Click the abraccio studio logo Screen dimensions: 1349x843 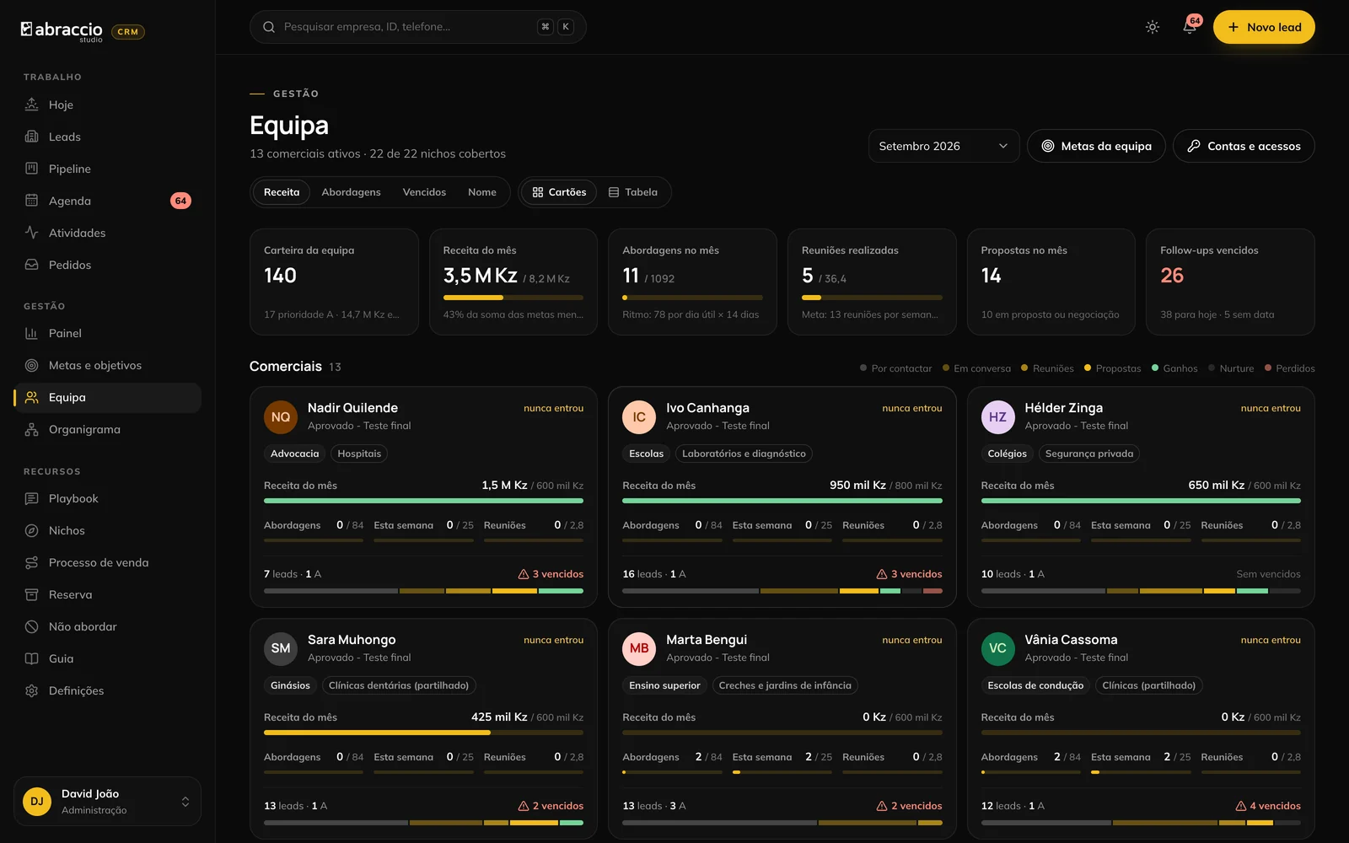pyautogui.click(x=62, y=31)
